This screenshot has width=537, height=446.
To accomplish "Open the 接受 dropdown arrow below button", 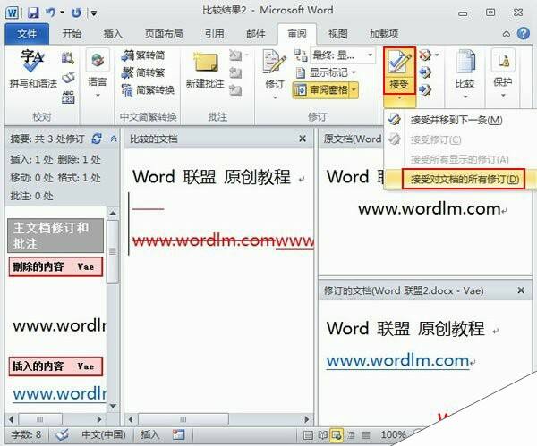I will pyautogui.click(x=399, y=100).
